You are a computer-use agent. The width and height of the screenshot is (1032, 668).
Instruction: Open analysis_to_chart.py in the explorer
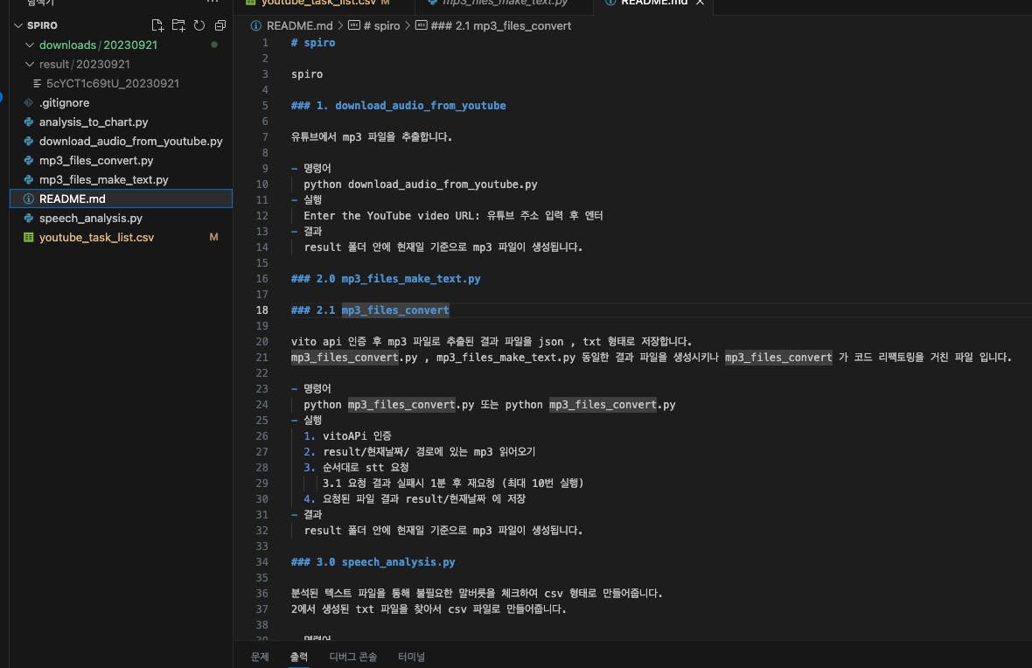121,122
